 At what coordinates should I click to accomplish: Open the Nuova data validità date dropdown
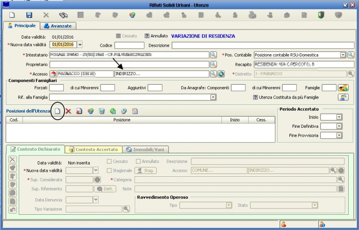tap(80, 45)
